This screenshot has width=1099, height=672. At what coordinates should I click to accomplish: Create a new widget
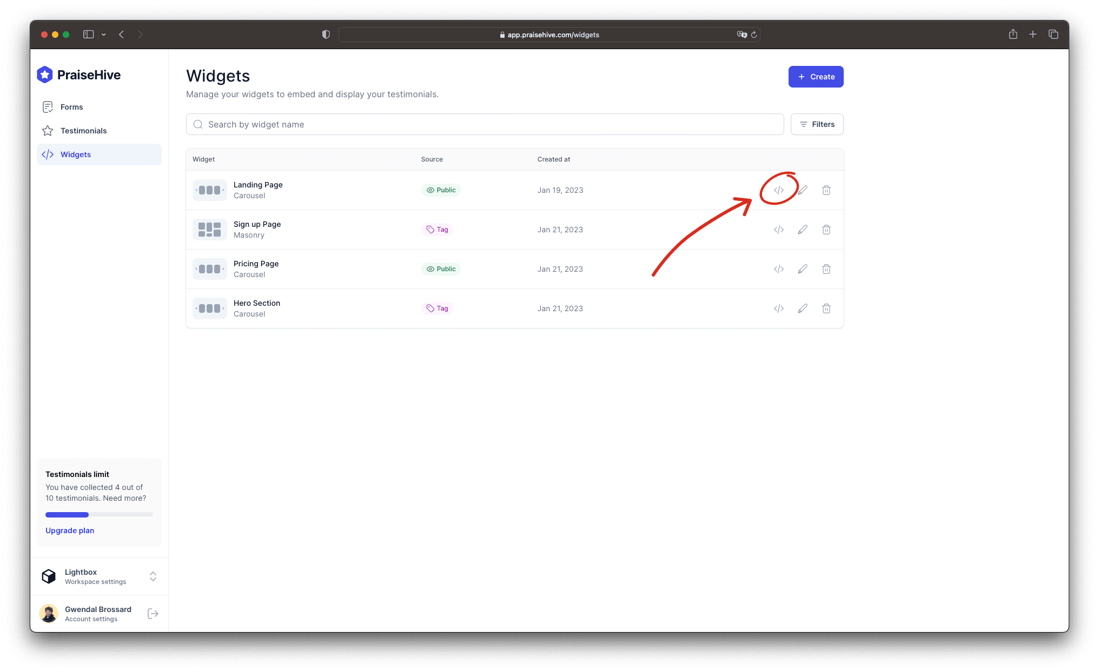(816, 77)
